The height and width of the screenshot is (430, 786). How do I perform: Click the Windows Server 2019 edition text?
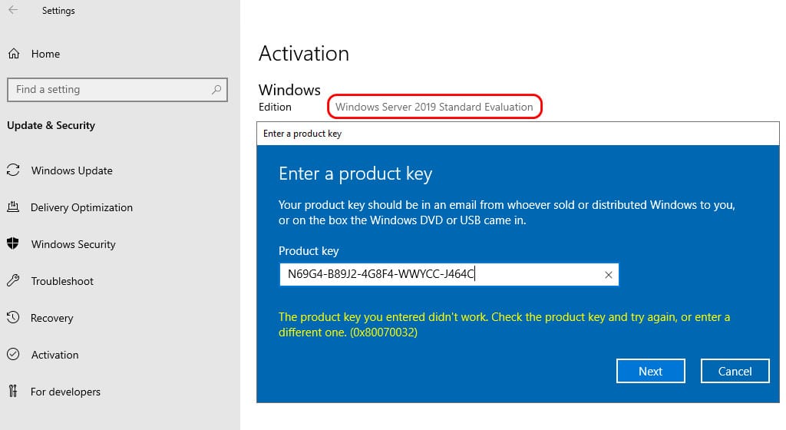[434, 107]
